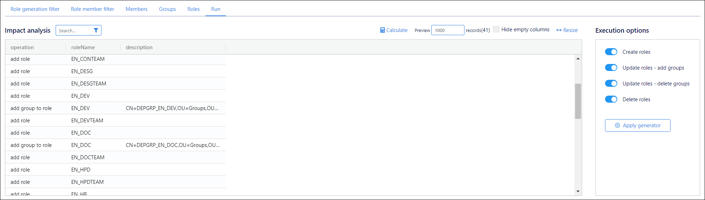Click the Preview records count field

pyautogui.click(x=447, y=30)
